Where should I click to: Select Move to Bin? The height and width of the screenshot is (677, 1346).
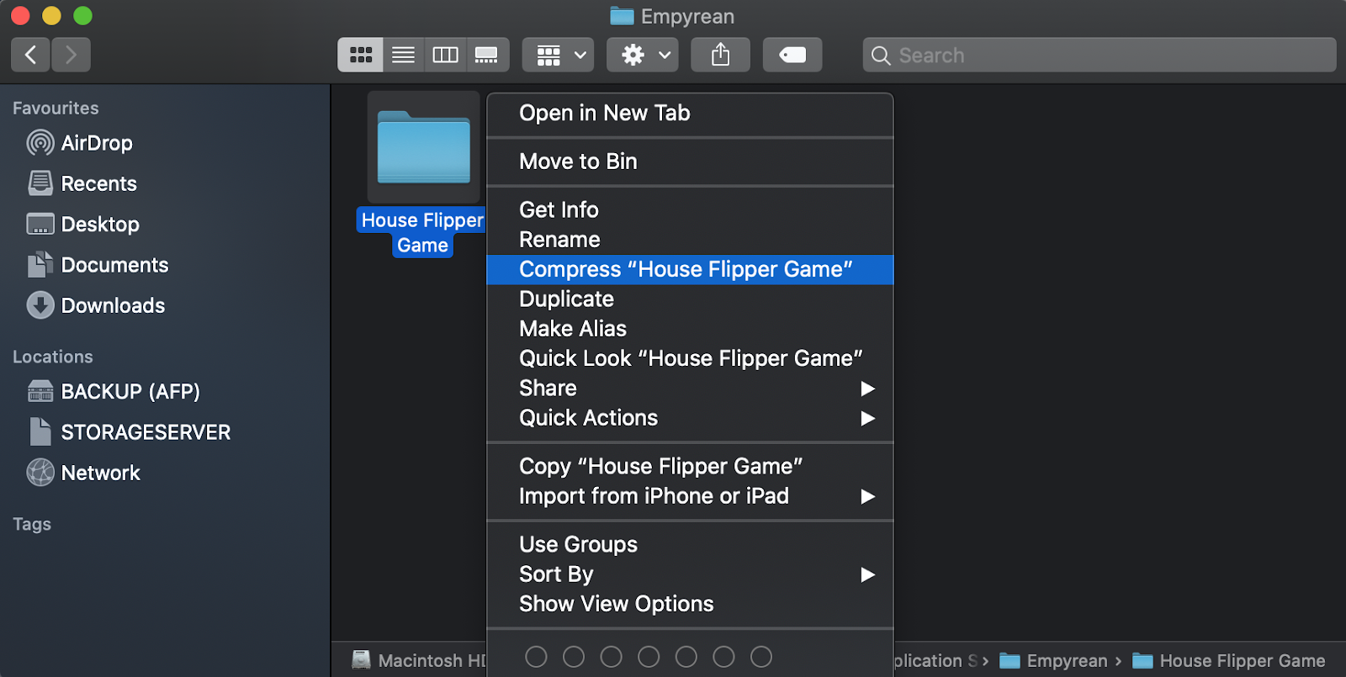pyautogui.click(x=578, y=161)
